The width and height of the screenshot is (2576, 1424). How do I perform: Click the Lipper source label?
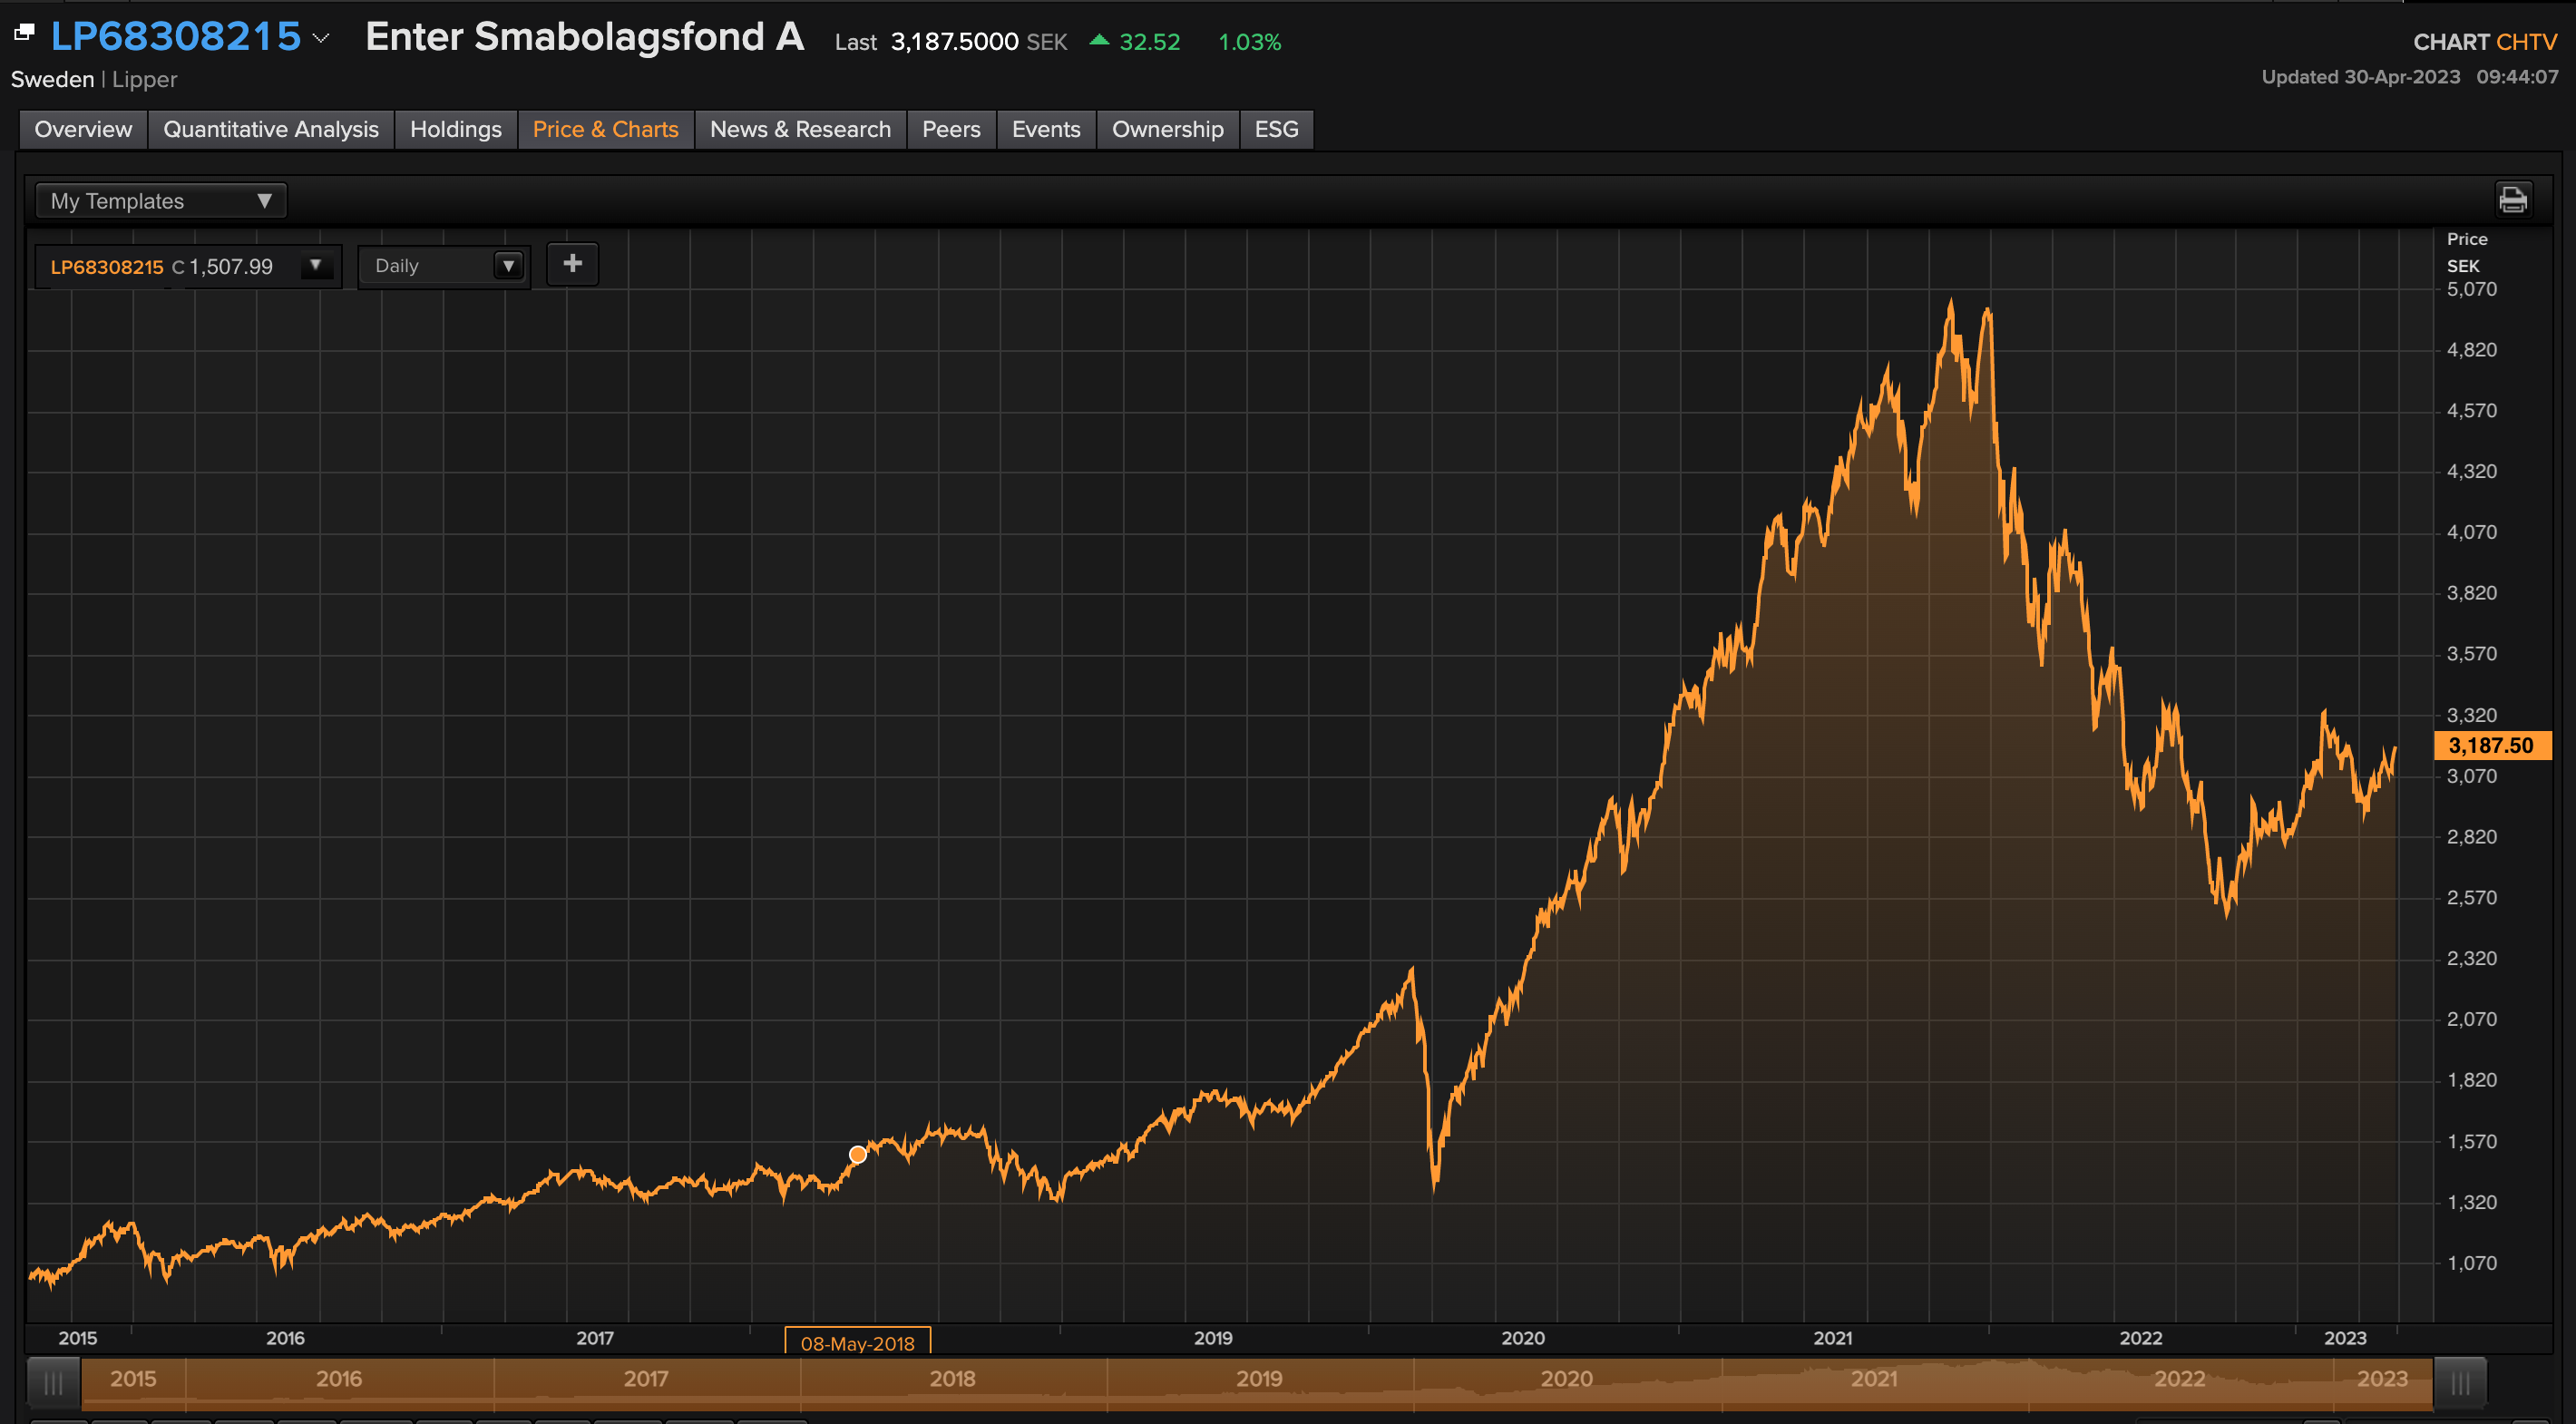click(144, 79)
